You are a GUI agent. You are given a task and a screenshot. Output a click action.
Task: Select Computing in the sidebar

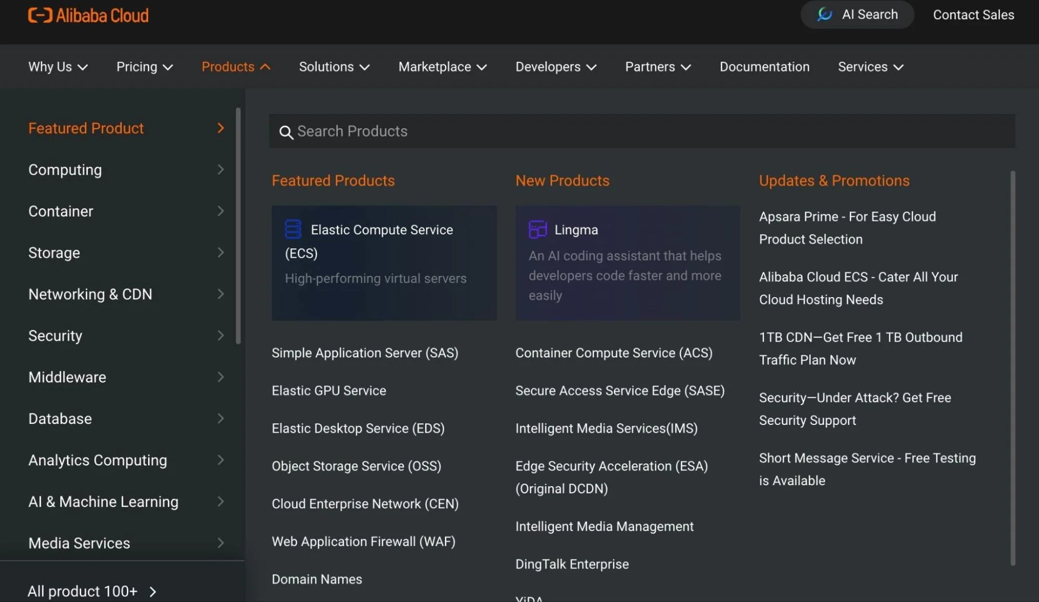point(65,169)
